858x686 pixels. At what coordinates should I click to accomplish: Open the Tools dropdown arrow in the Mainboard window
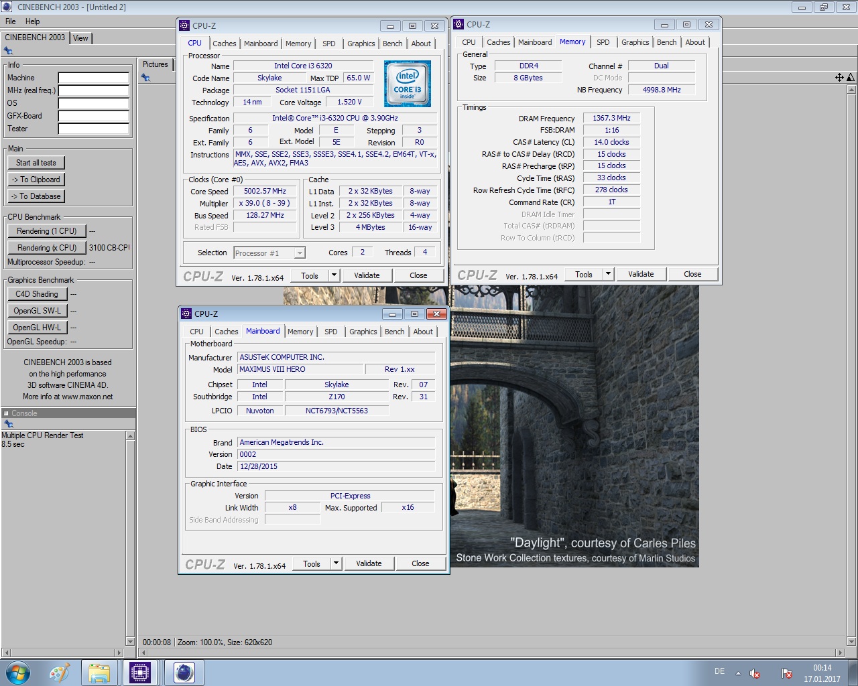[336, 563]
